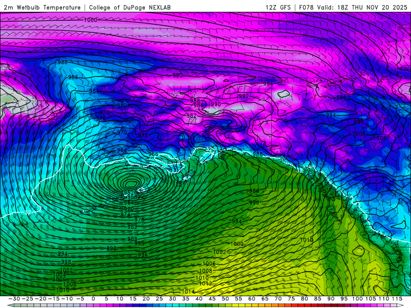Click the -30 value on the color scale
Screen dimensions: 411x308
[14, 299]
